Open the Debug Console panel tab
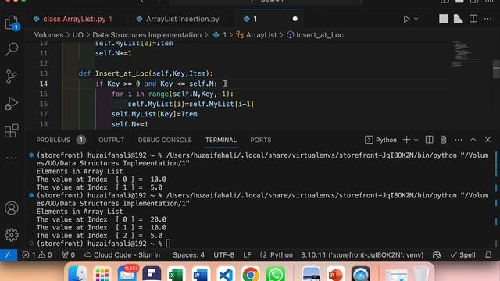The image size is (500, 281). tap(165, 140)
